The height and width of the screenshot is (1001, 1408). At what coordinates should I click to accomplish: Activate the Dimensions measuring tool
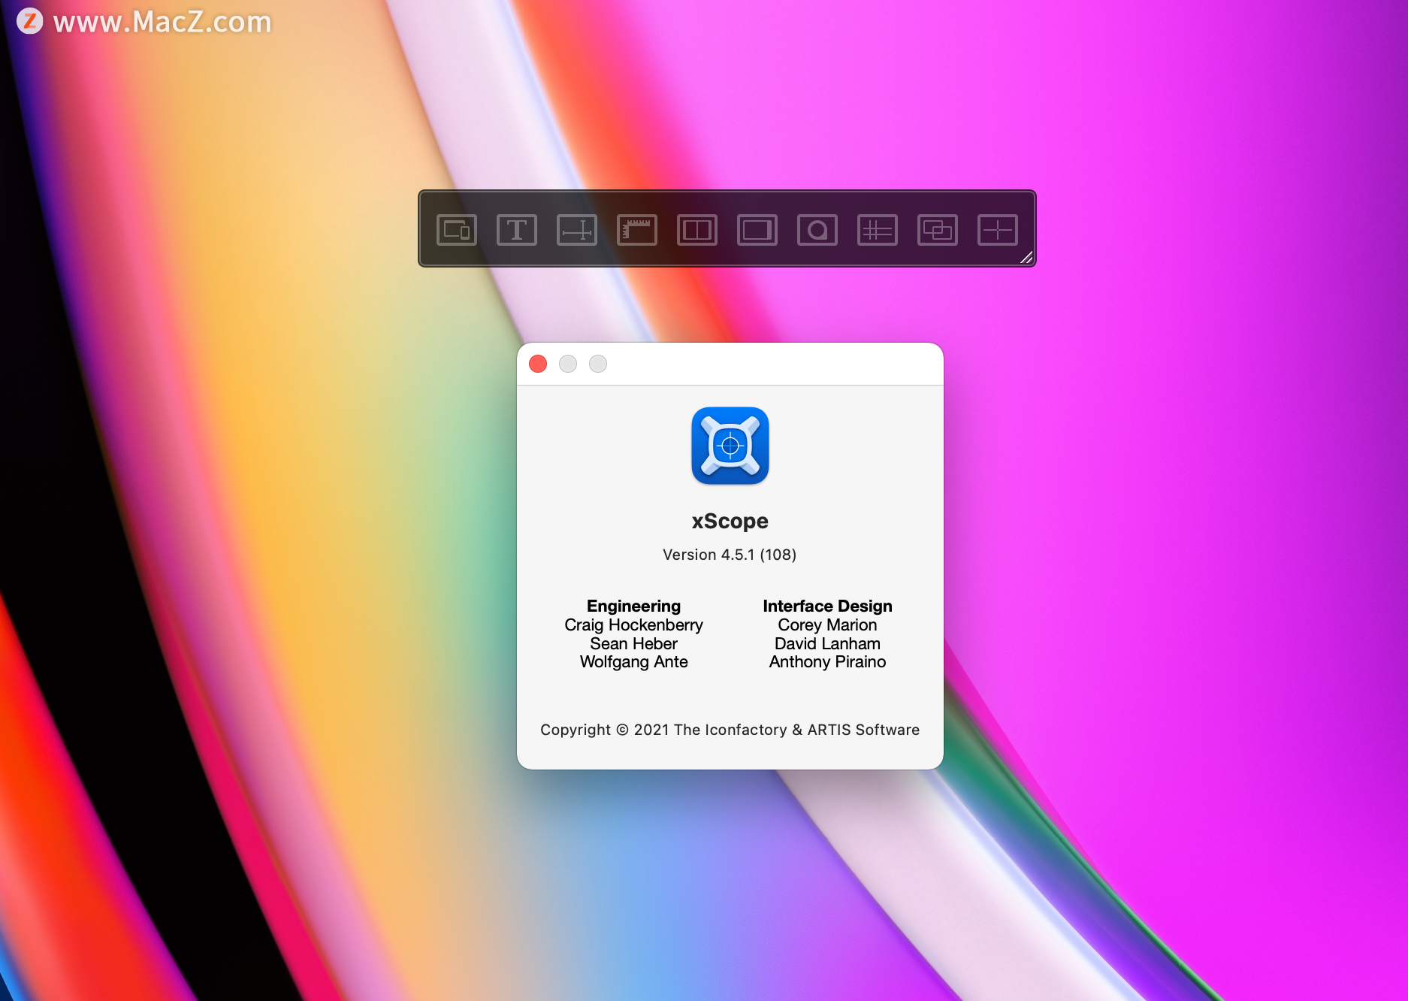577,230
